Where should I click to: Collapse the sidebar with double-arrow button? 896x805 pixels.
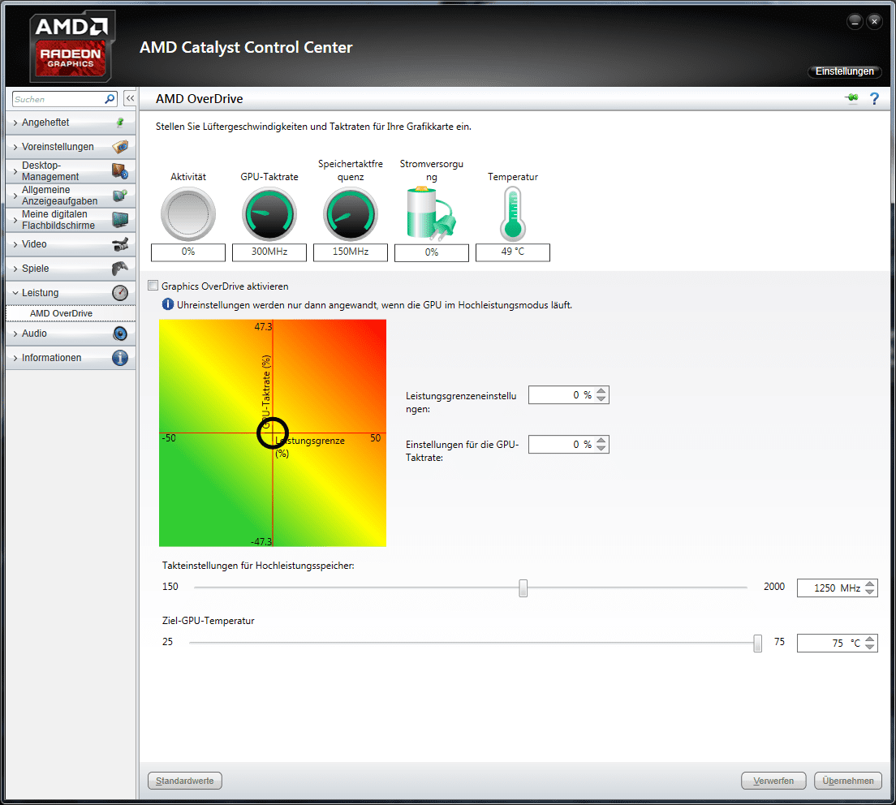[x=130, y=98]
